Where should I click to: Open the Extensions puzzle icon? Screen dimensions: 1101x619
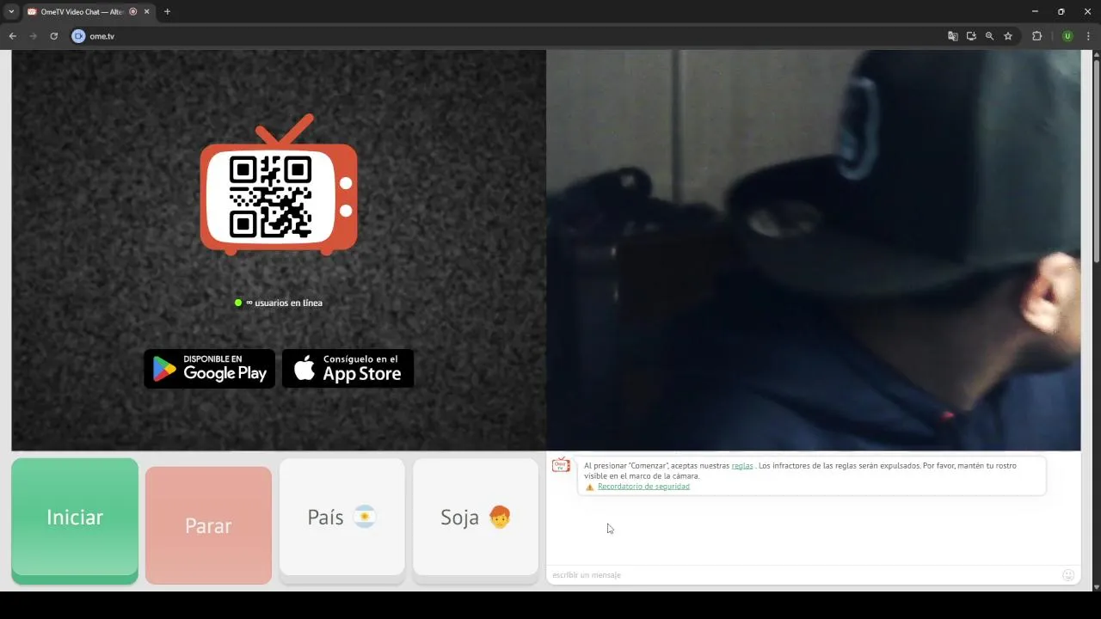click(x=1036, y=36)
